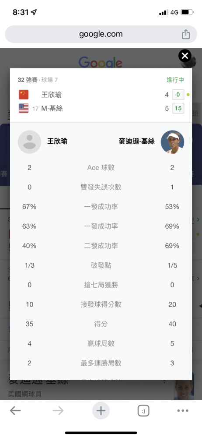The width and height of the screenshot is (202, 438).
Task: Tap the Google logo behind overlay
Action: coord(101,62)
